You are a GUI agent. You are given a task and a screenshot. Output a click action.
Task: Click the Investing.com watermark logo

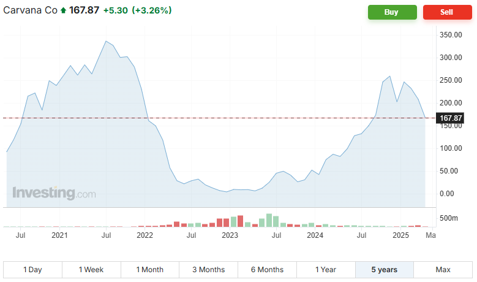point(54,193)
